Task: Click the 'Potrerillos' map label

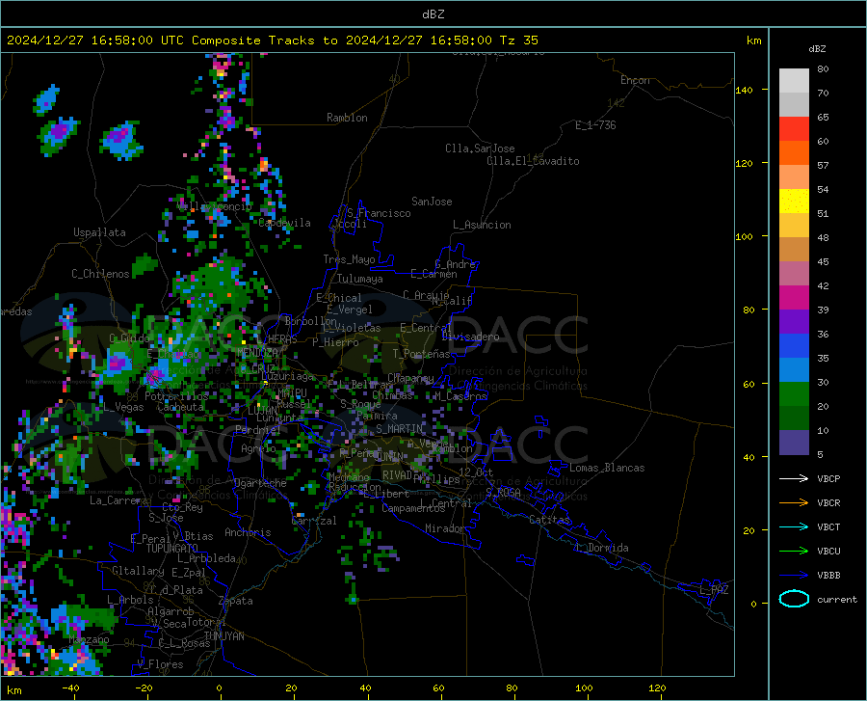Action: (x=176, y=396)
